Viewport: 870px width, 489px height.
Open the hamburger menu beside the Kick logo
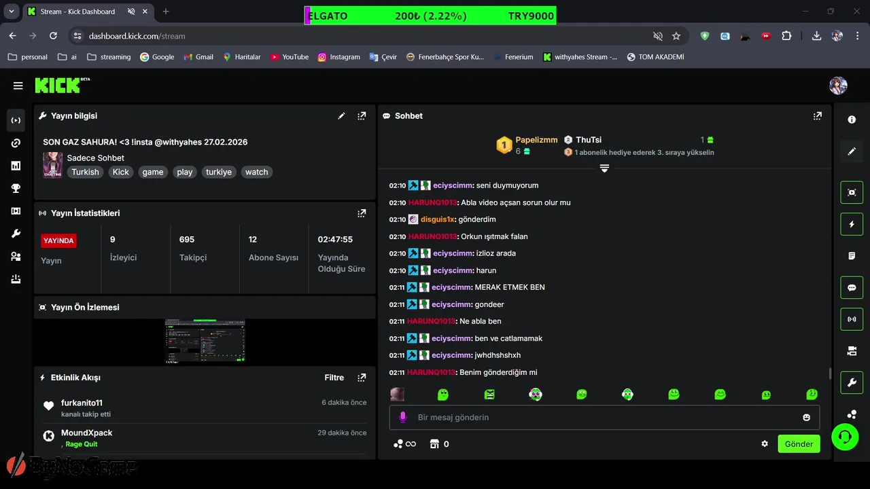(x=18, y=86)
